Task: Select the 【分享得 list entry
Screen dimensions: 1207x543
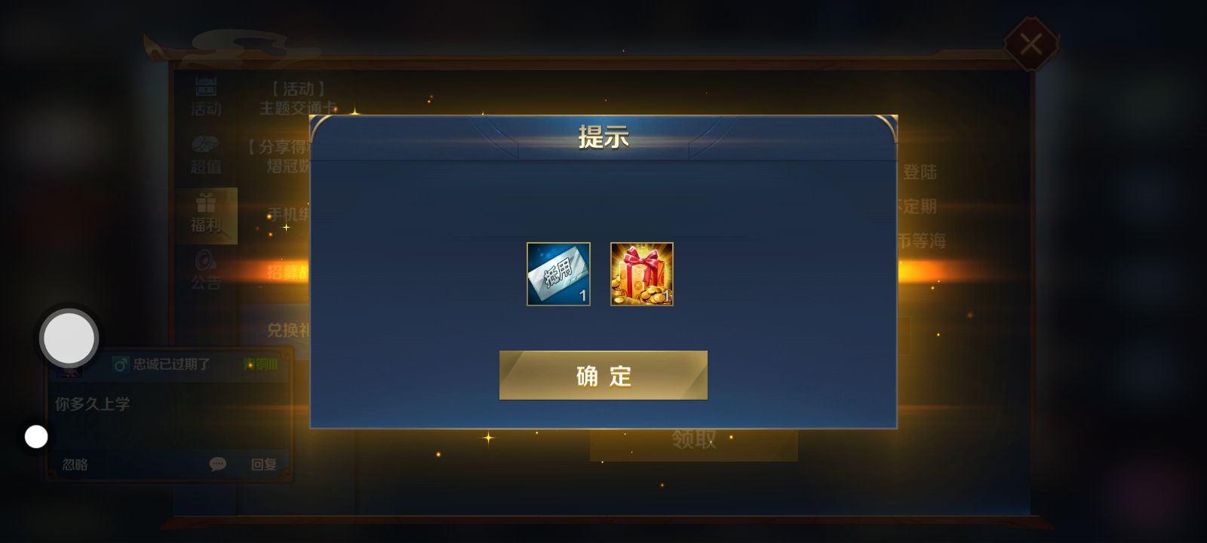Action: [x=281, y=156]
